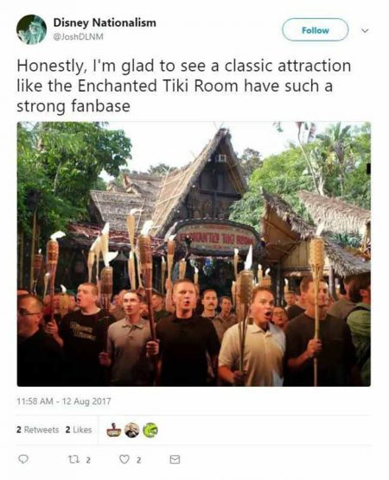
Task: Enlarge the Enchanted Tiki Room photo
Action: (x=194, y=254)
